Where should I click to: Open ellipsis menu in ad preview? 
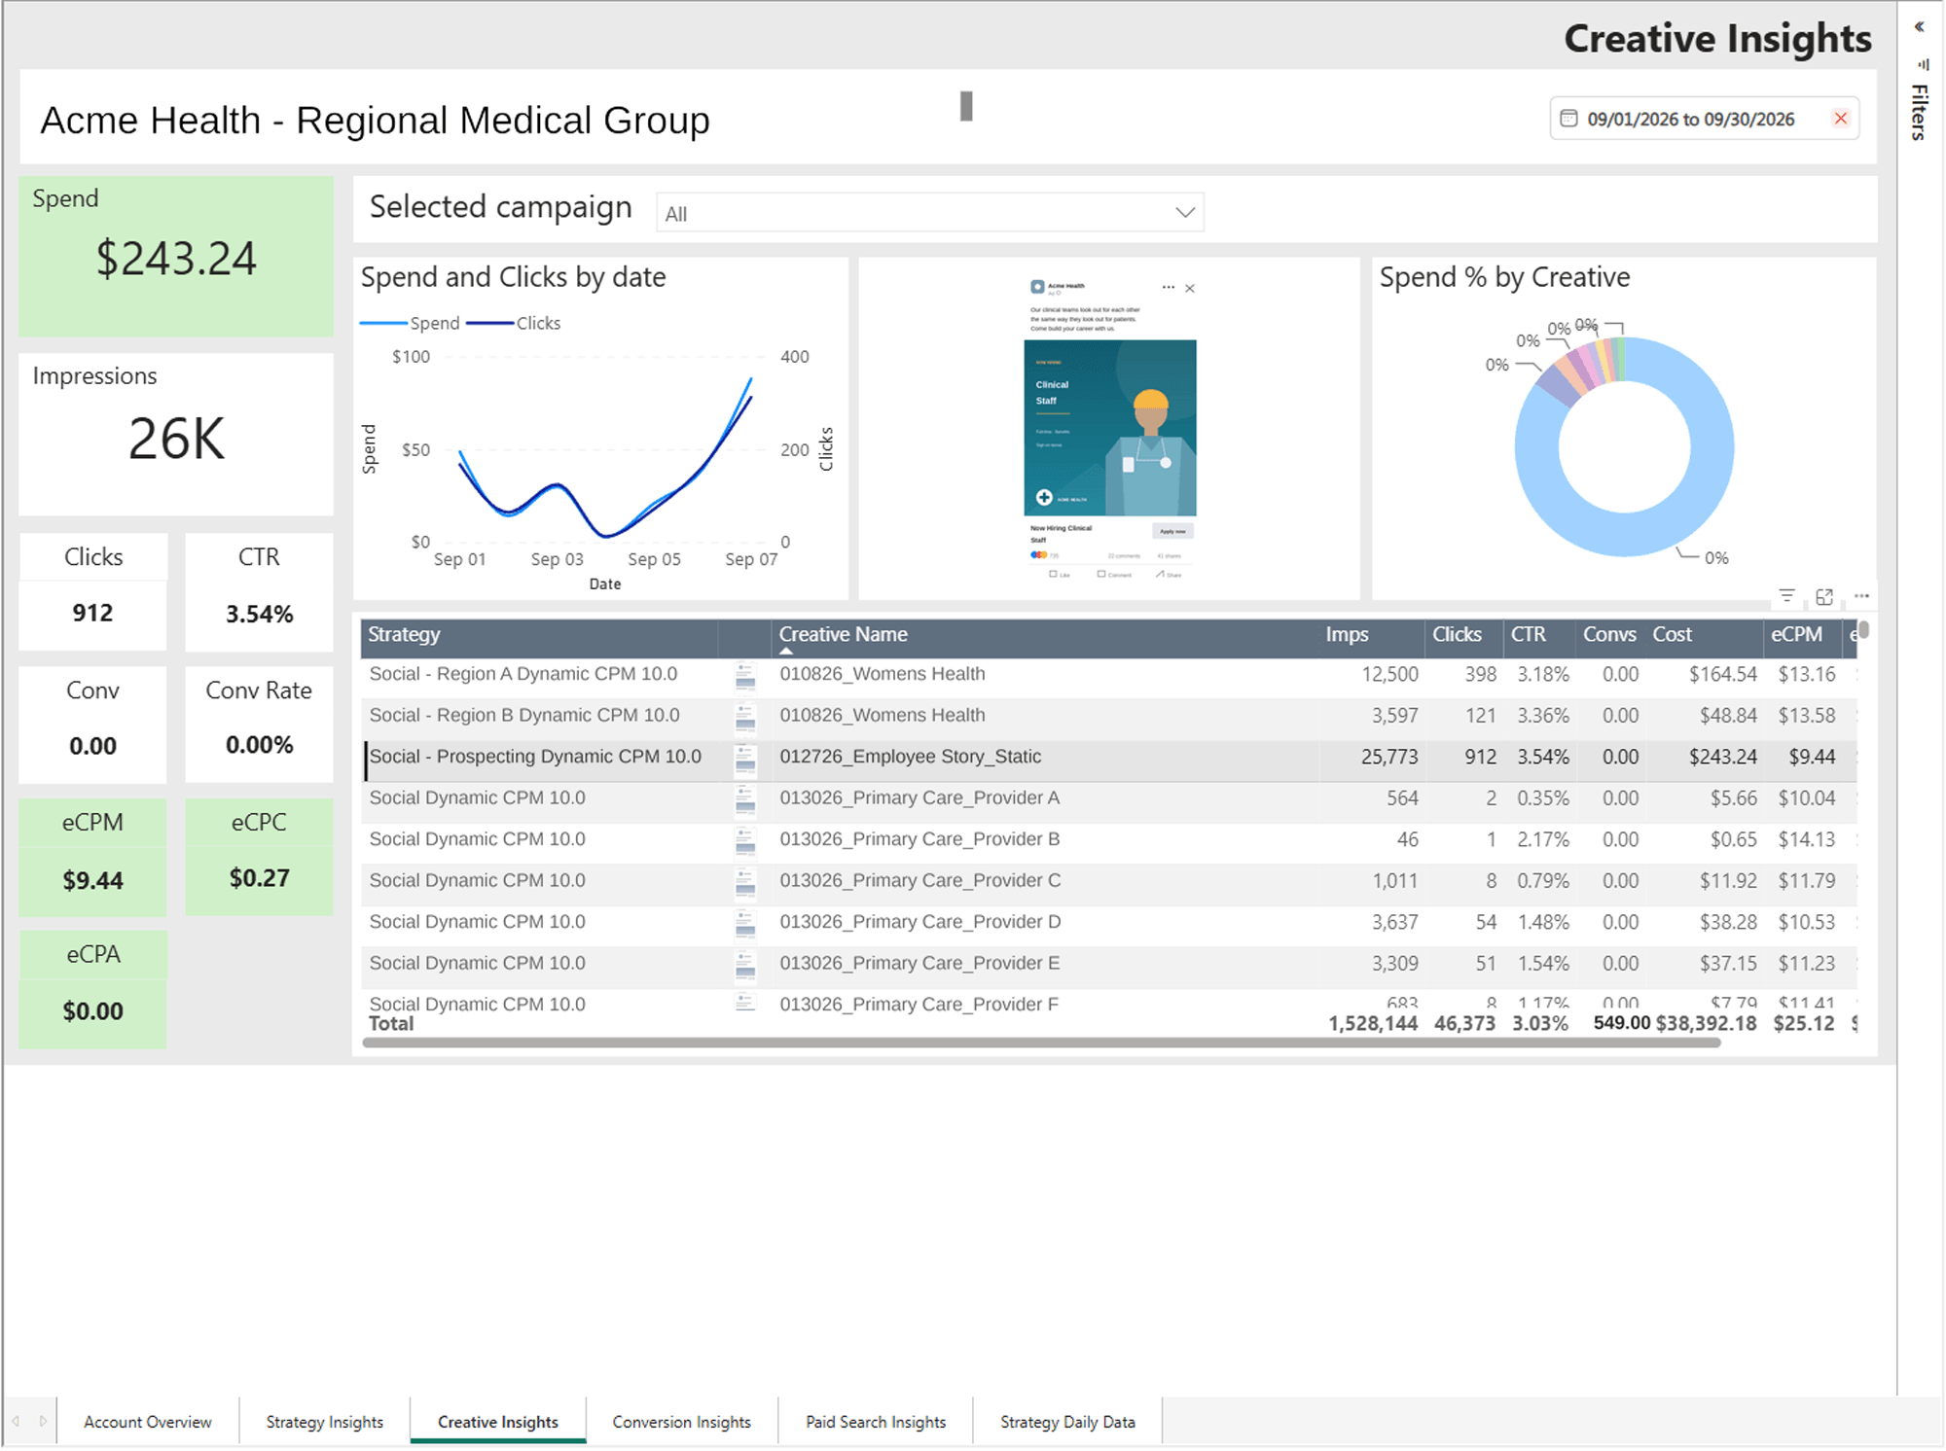point(1168,287)
